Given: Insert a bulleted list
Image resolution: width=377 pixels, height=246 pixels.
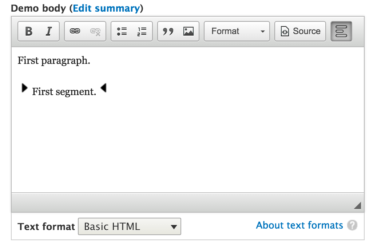Looking at the screenshot, I should [x=122, y=31].
